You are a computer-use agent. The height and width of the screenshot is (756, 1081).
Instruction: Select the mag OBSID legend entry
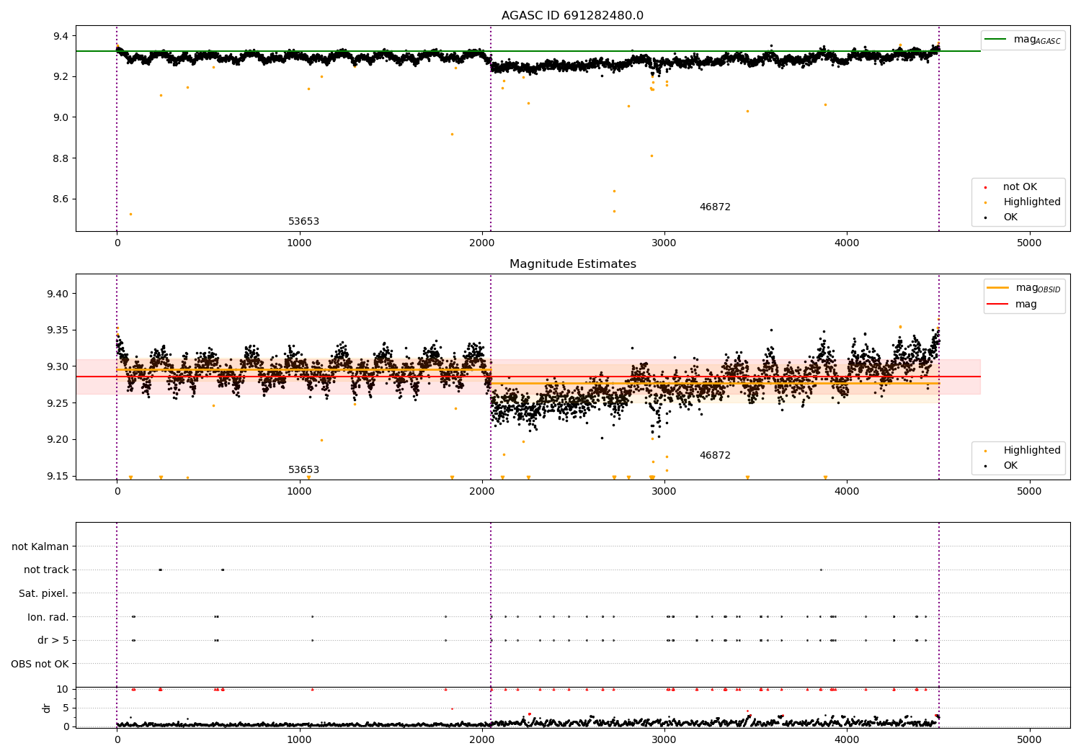(x=1023, y=288)
